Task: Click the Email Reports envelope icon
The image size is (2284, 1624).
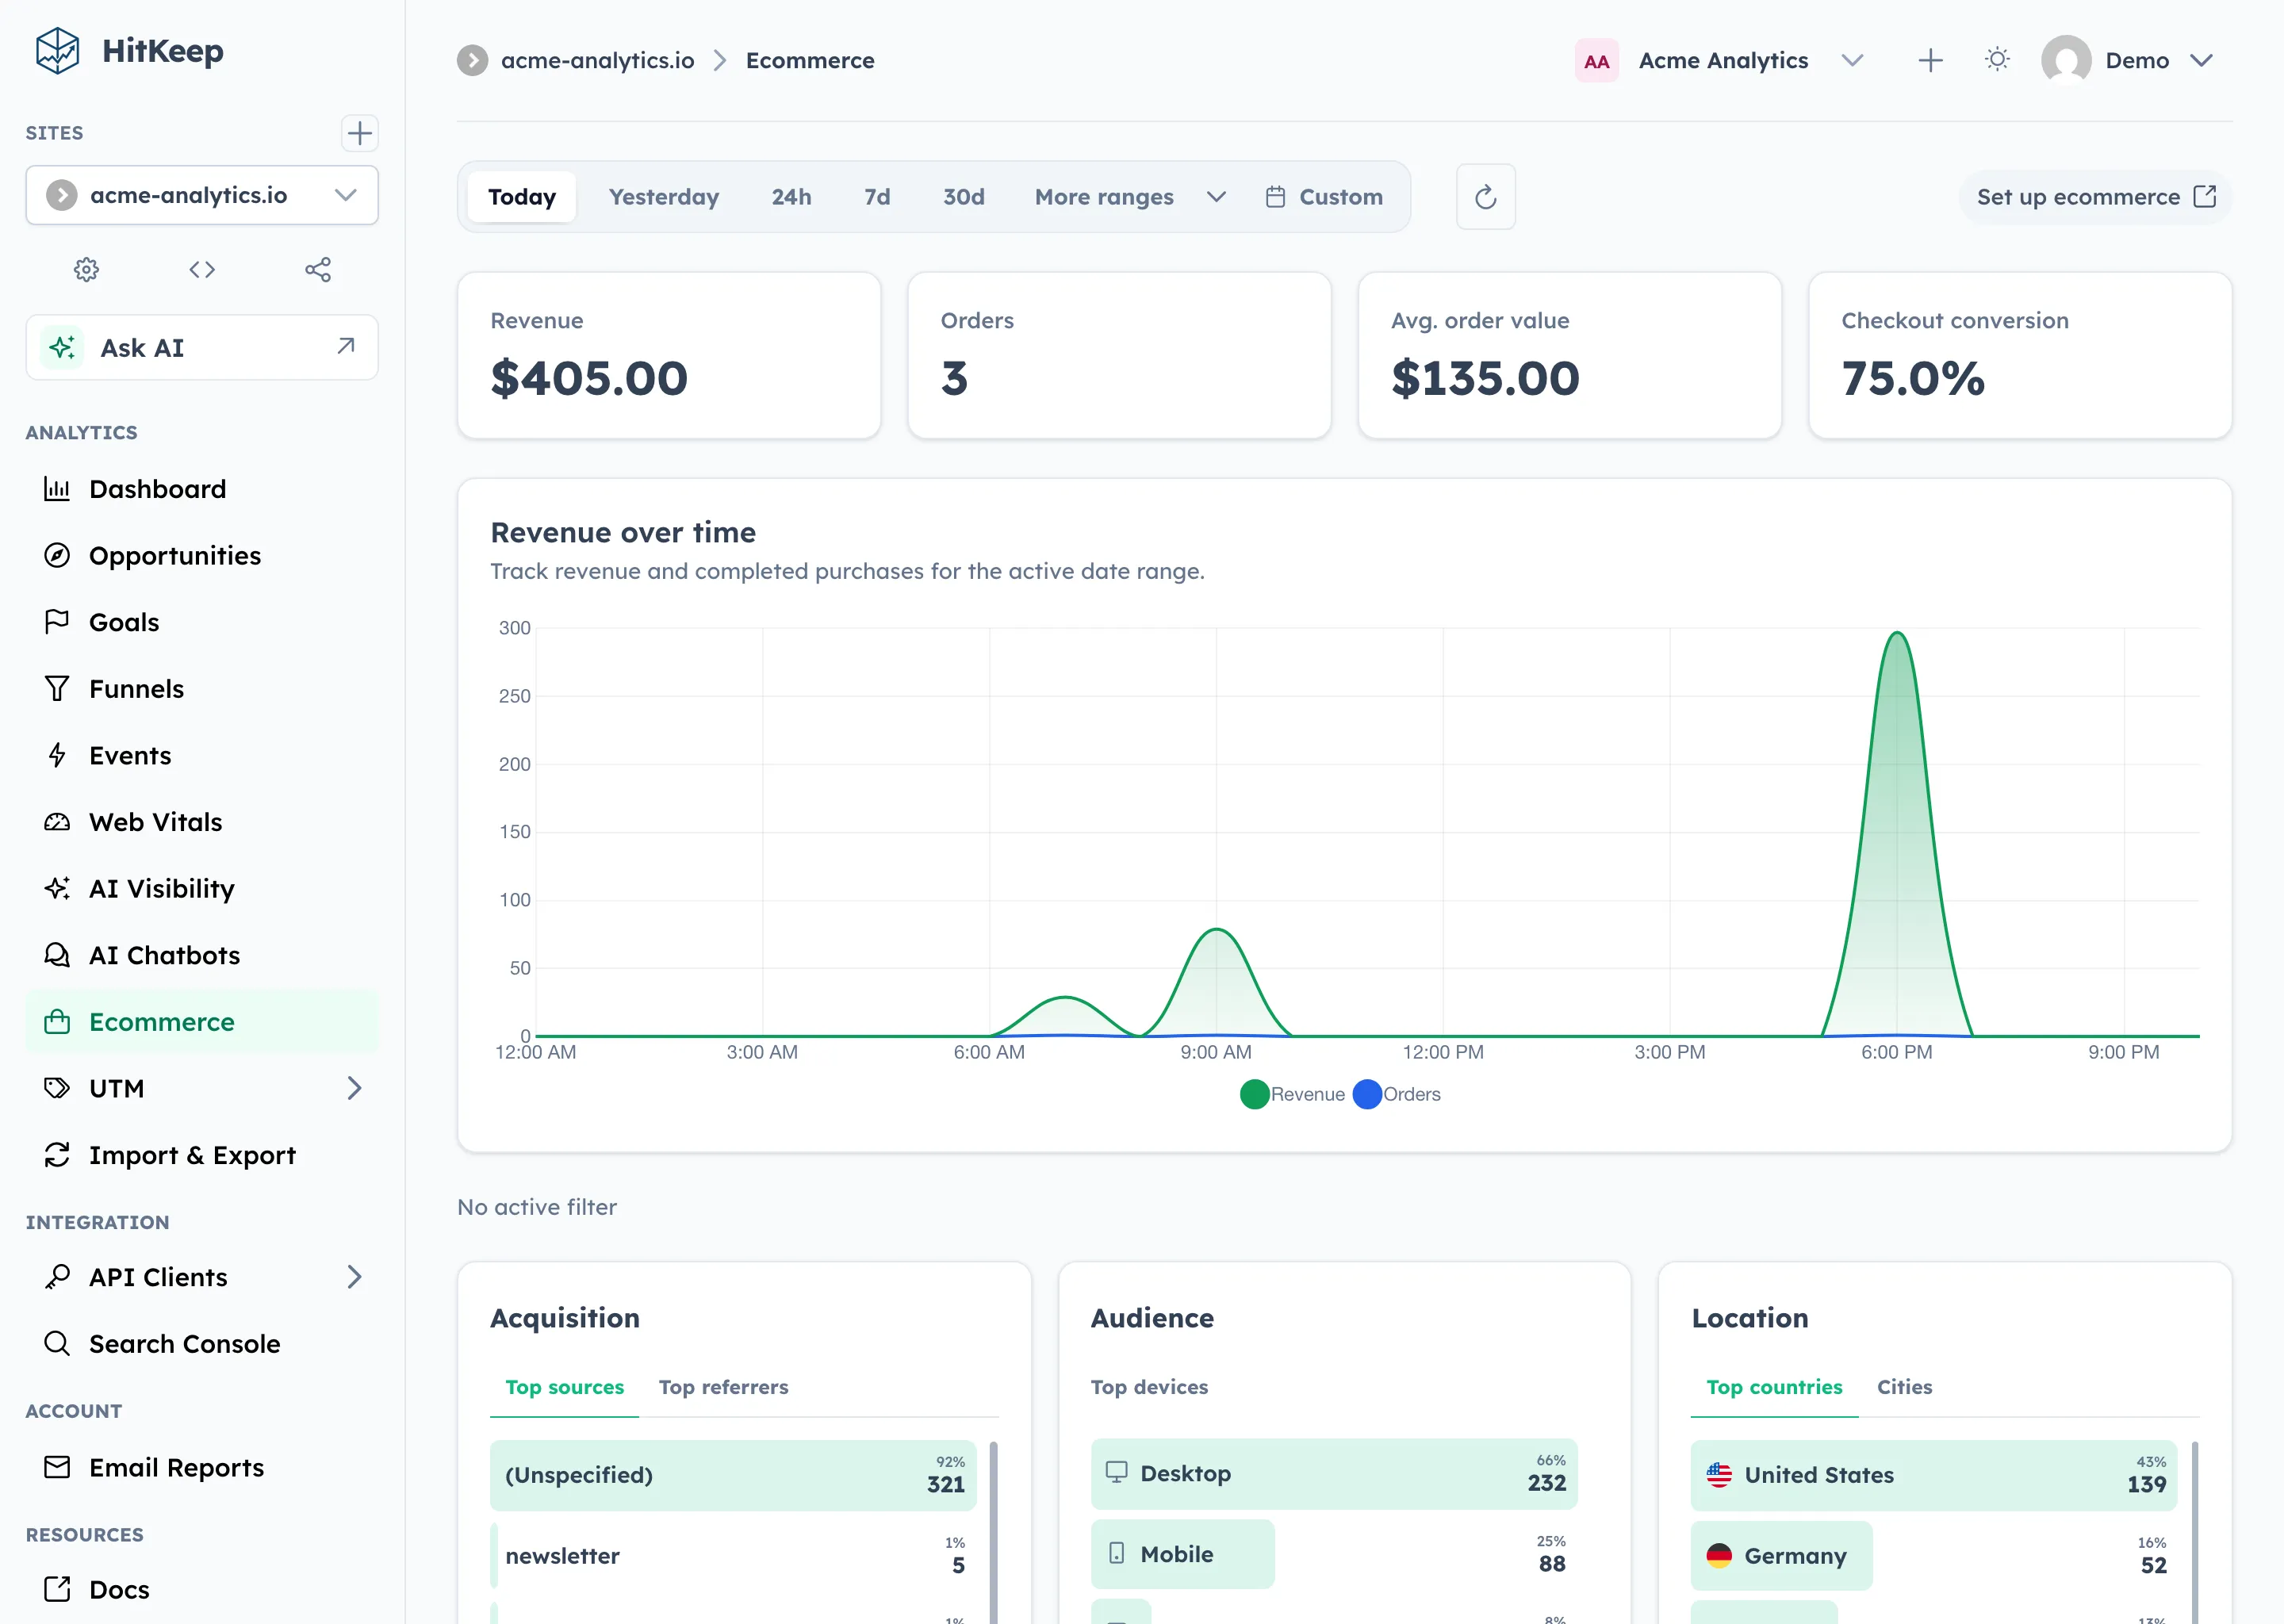Action: click(57, 1467)
